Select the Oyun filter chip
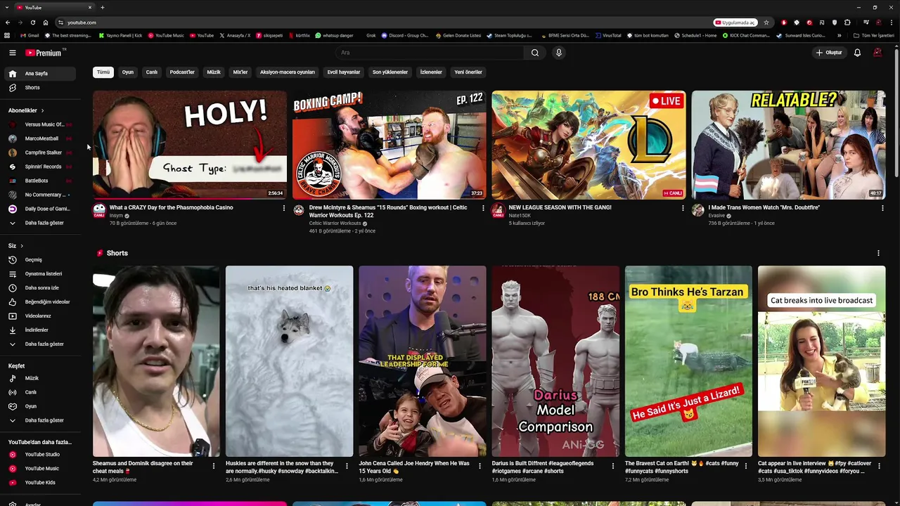The width and height of the screenshot is (900, 506). coord(128,72)
